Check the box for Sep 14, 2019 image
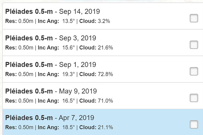 point(194,18)
